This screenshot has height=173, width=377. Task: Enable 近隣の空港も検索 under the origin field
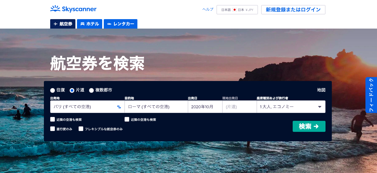pyautogui.click(x=53, y=120)
